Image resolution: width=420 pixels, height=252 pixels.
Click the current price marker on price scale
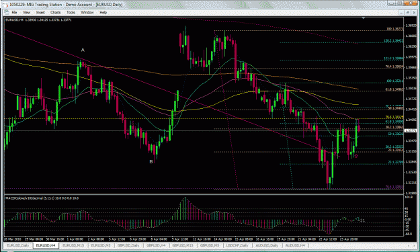coord(411,130)
